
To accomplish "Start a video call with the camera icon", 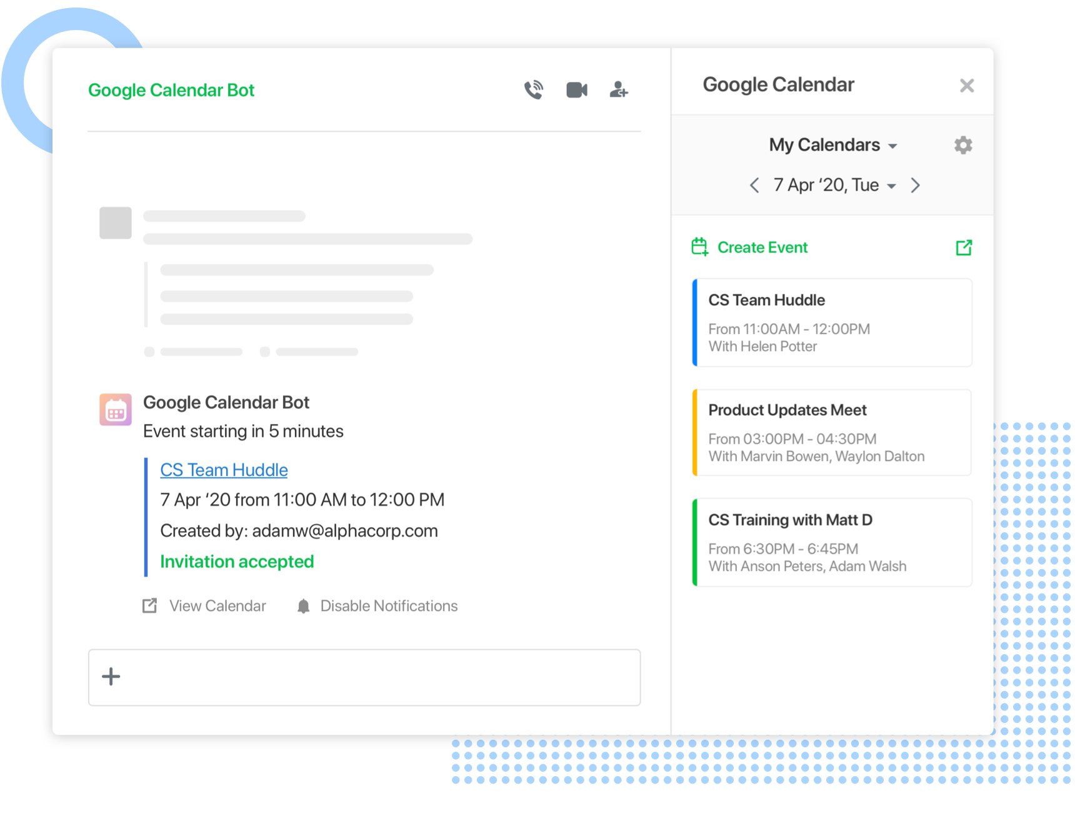I will (x=576, y=90).
